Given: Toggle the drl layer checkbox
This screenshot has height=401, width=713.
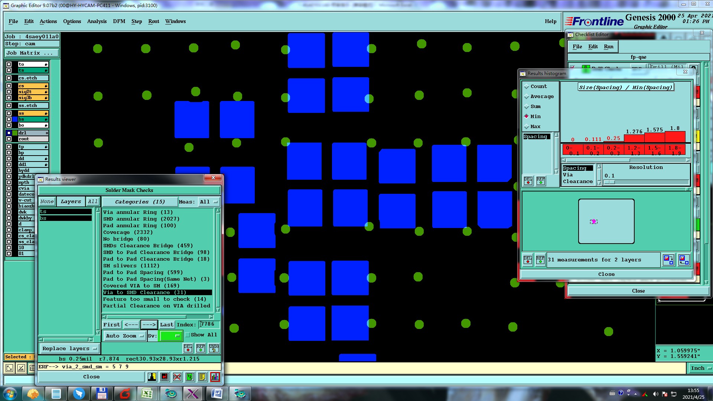Looking at the screenshot, I should [x=9, y=133].
